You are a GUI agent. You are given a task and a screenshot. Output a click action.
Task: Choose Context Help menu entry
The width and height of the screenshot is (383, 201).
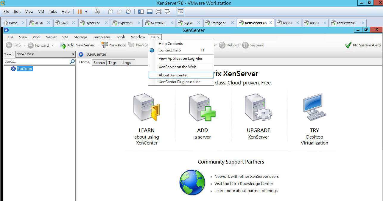(181, 50)
